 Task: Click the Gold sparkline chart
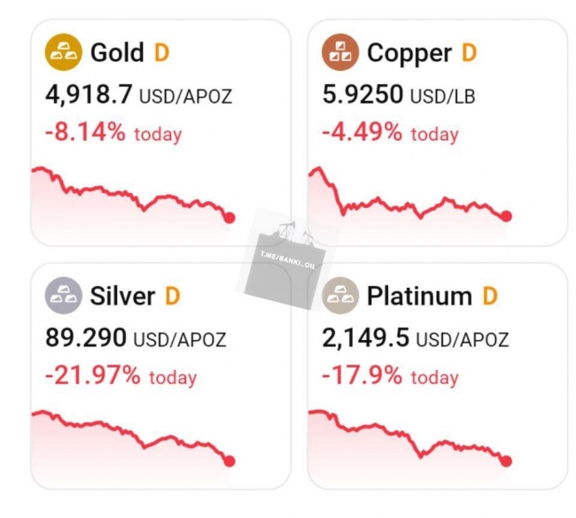pyautogui.click(x=133, y=195)
